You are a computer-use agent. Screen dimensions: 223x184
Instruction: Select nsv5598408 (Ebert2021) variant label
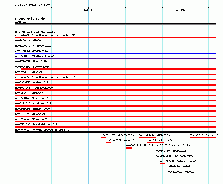coord(32,98)
